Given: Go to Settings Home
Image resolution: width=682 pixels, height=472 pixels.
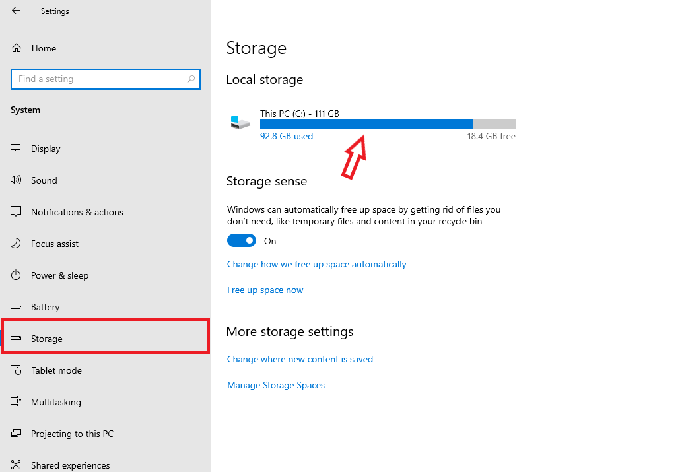Looking at the screenshot, I should click(44, 48).
